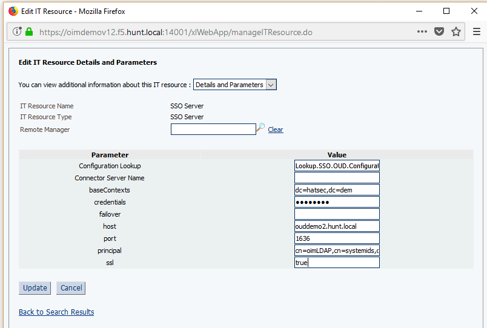Select the credentials password field
The image size is (487, 328).
click(337, 202)
